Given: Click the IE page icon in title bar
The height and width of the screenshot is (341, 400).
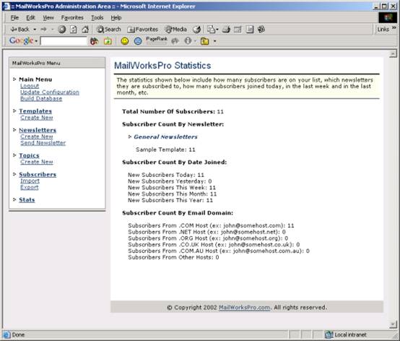Looking at the screenshot, I should 6,7.
